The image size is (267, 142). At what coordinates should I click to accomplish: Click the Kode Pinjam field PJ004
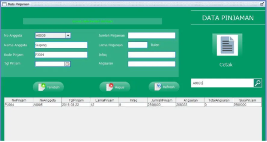[61, 55]
